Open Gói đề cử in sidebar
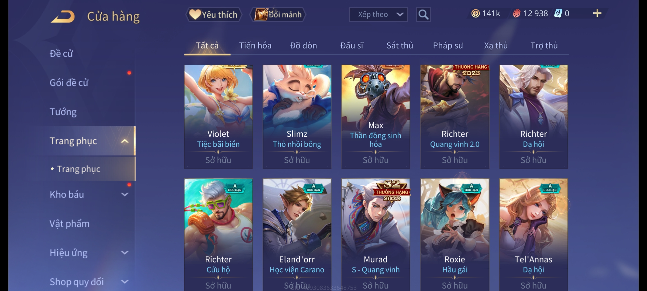The width and height of the screenshot is (647, 291). tap(69, 82)
